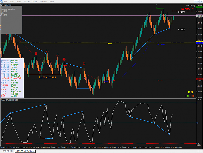Viewport: 203px width, 153px height.
Task: Click the Vdub_BB% indicator label
Action: point(9,100)
